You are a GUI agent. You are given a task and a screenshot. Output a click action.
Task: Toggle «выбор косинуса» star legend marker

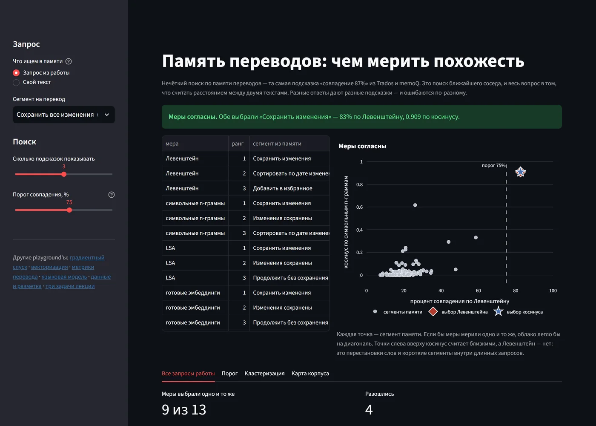(x=498, y=311)
